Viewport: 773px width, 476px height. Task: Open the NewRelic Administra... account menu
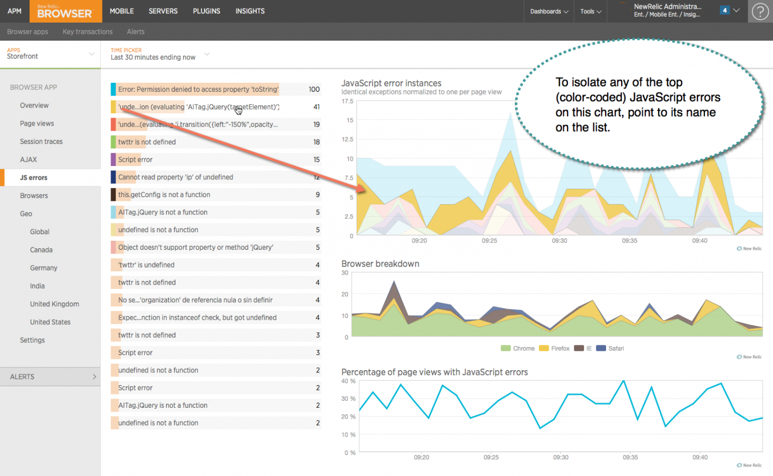click(667, 11)
